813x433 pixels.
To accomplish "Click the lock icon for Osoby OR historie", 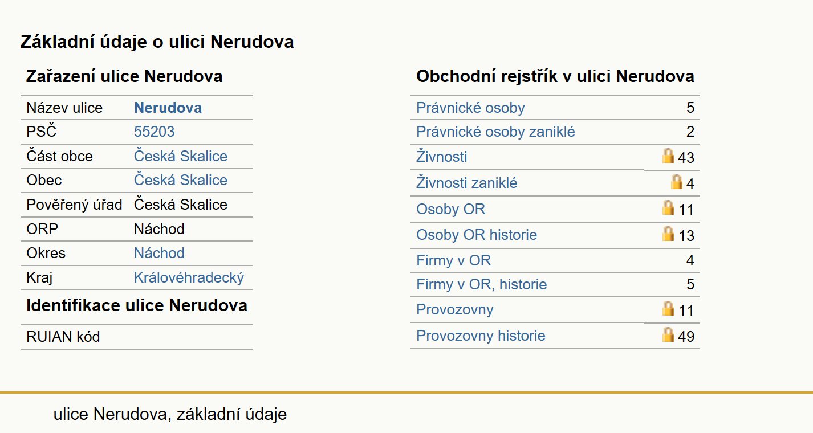I will coord(668,234).
